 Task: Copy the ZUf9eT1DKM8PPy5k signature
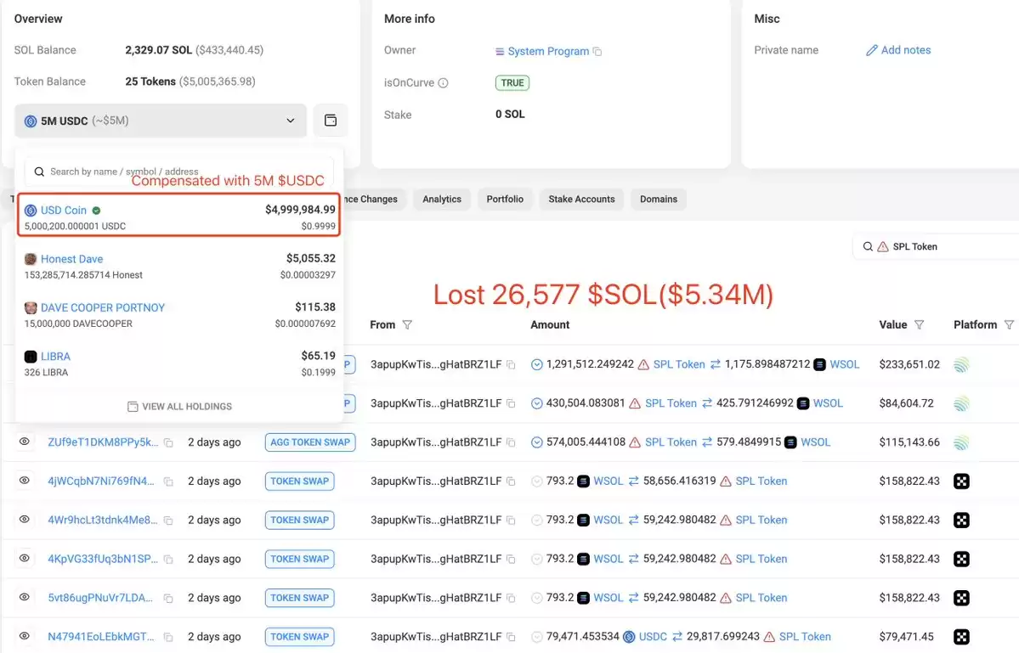tap(168, 442)
